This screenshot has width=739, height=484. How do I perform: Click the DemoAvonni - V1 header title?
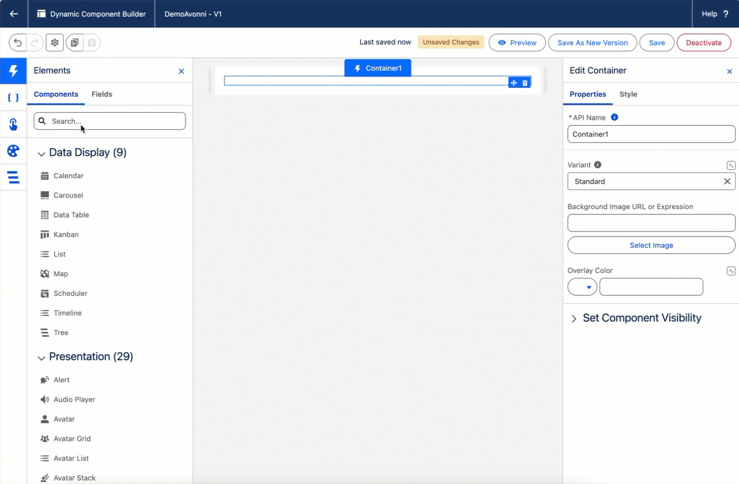click(x=193, y=14)
